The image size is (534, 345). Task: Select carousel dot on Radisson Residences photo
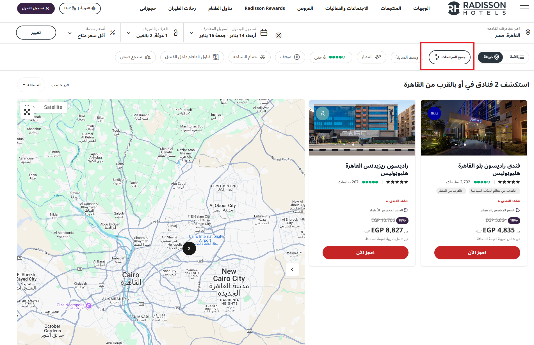click(353, 145)
